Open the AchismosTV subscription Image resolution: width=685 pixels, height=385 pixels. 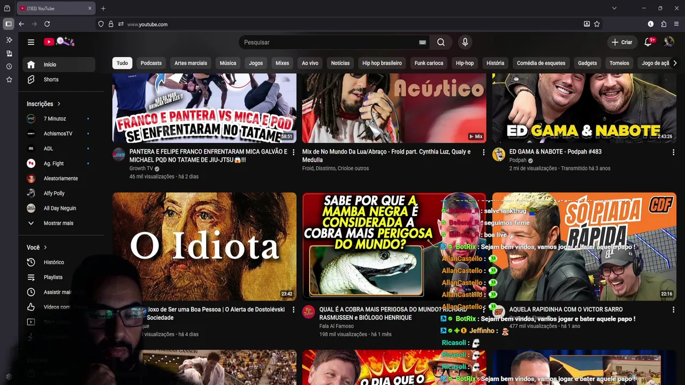pyautogui.click(x=59, y=134)
